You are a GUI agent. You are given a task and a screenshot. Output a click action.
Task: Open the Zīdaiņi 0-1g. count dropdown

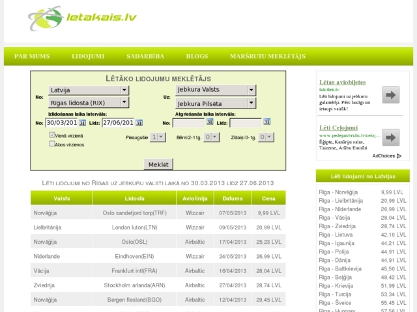point(266,137)
